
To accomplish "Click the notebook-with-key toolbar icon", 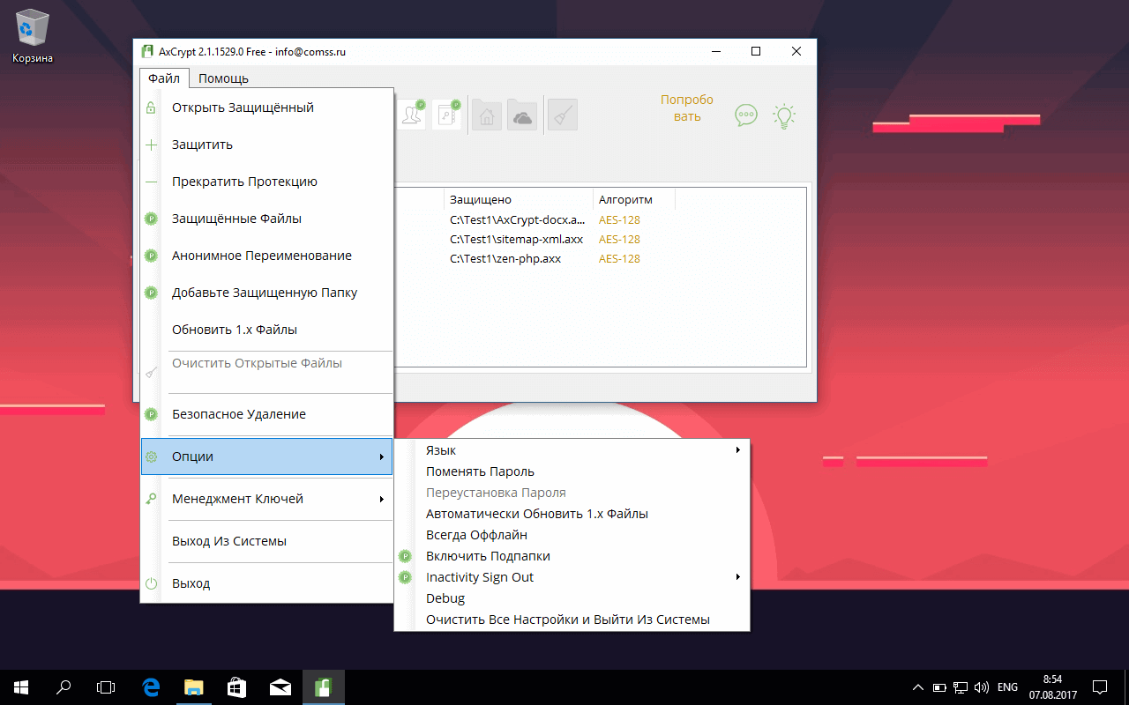I will pyautogui.click(x=447, y=115).
